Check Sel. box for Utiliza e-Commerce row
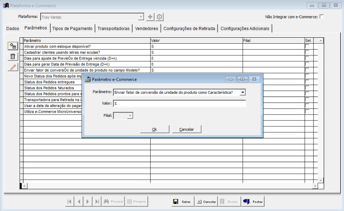Viewport: 344px width, 211px height. pos(307,112)
